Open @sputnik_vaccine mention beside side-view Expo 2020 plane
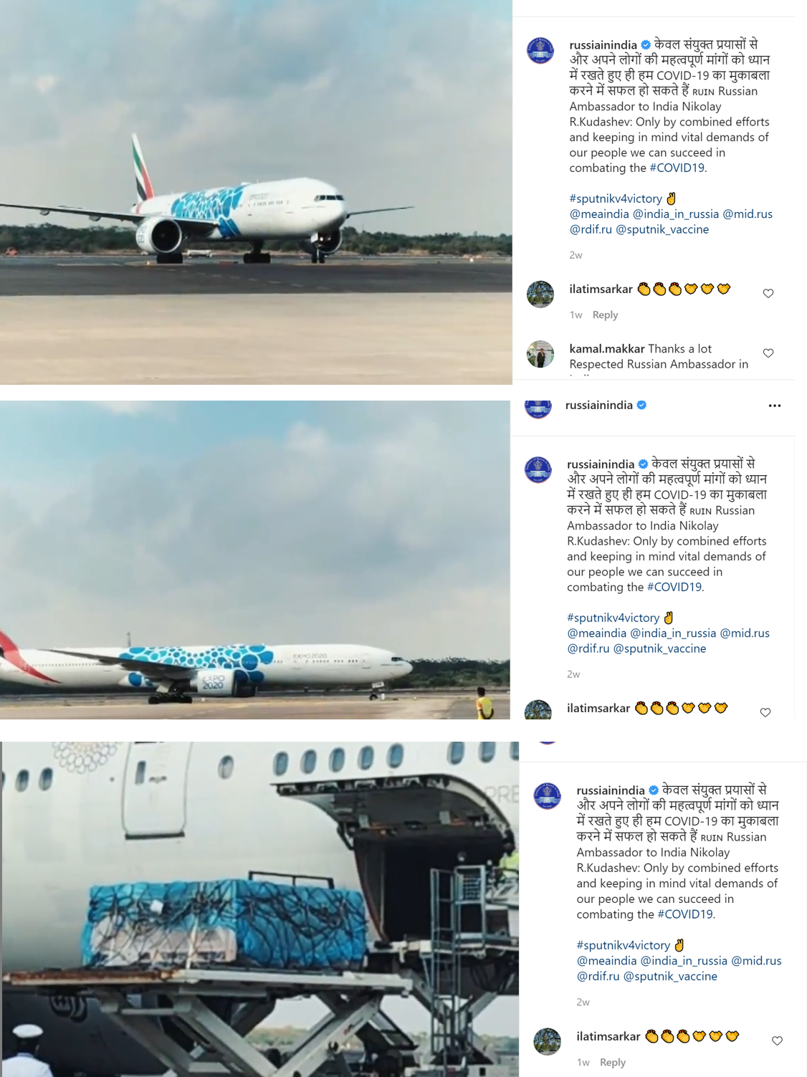 pos(659,648)
